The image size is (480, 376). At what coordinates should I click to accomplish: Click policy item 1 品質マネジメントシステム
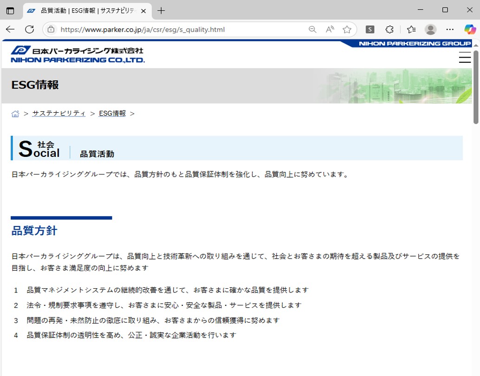coord(168,290)
